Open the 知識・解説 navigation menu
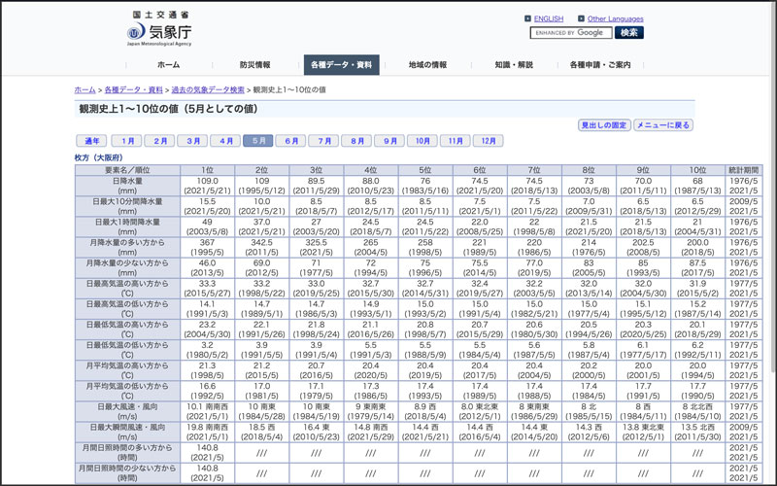The width and height of the screenshot is (777, 486). [x=514, y=65]
